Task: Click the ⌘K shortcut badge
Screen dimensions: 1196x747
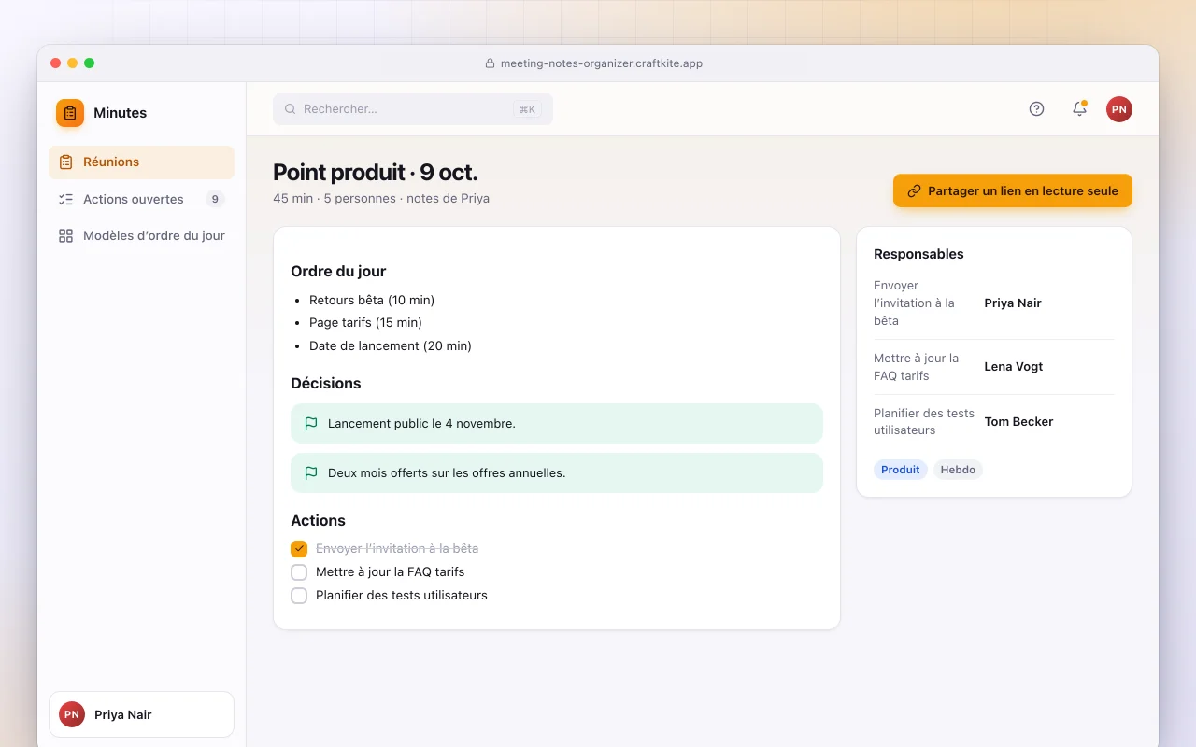Action: coord(527,109)
